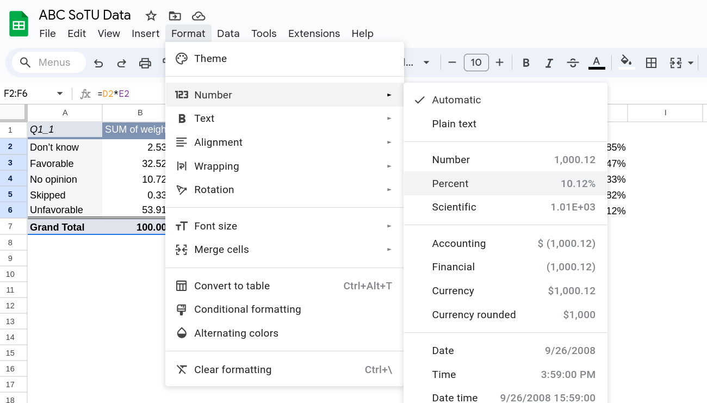
Task: Click the move to folder icon
Action: point(175,16)
